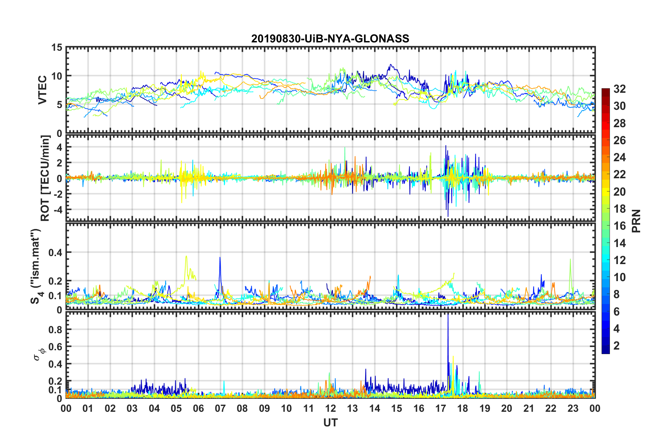Image resolution: width=661 pixels, height=442 pixels.
Task: Click x-axis tick label 06
Action: pos(198,408)
